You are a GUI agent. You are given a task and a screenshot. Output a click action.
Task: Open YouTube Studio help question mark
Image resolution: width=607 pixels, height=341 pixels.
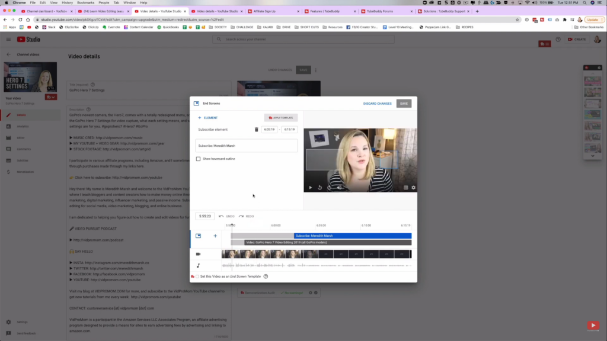tap(558, 39)
